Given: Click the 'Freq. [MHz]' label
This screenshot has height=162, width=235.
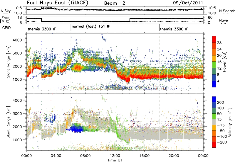Looking at the screenshot, I should [5, 20].
